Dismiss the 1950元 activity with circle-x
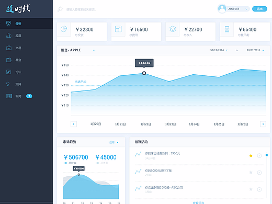This screenshot has width=272, height=204. point(259,155)
